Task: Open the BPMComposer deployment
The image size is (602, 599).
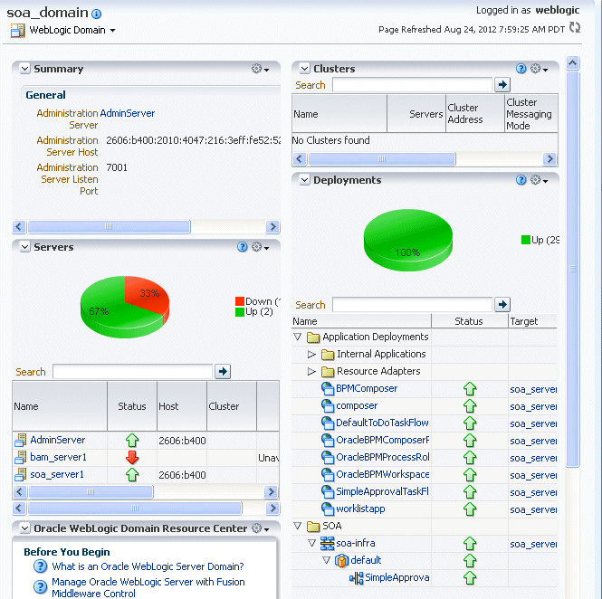Action: (x=367, y=388)
